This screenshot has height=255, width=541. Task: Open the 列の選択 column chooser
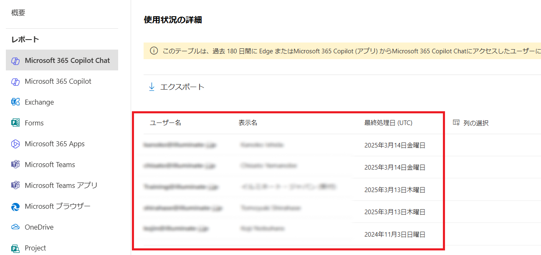point(471,123)
